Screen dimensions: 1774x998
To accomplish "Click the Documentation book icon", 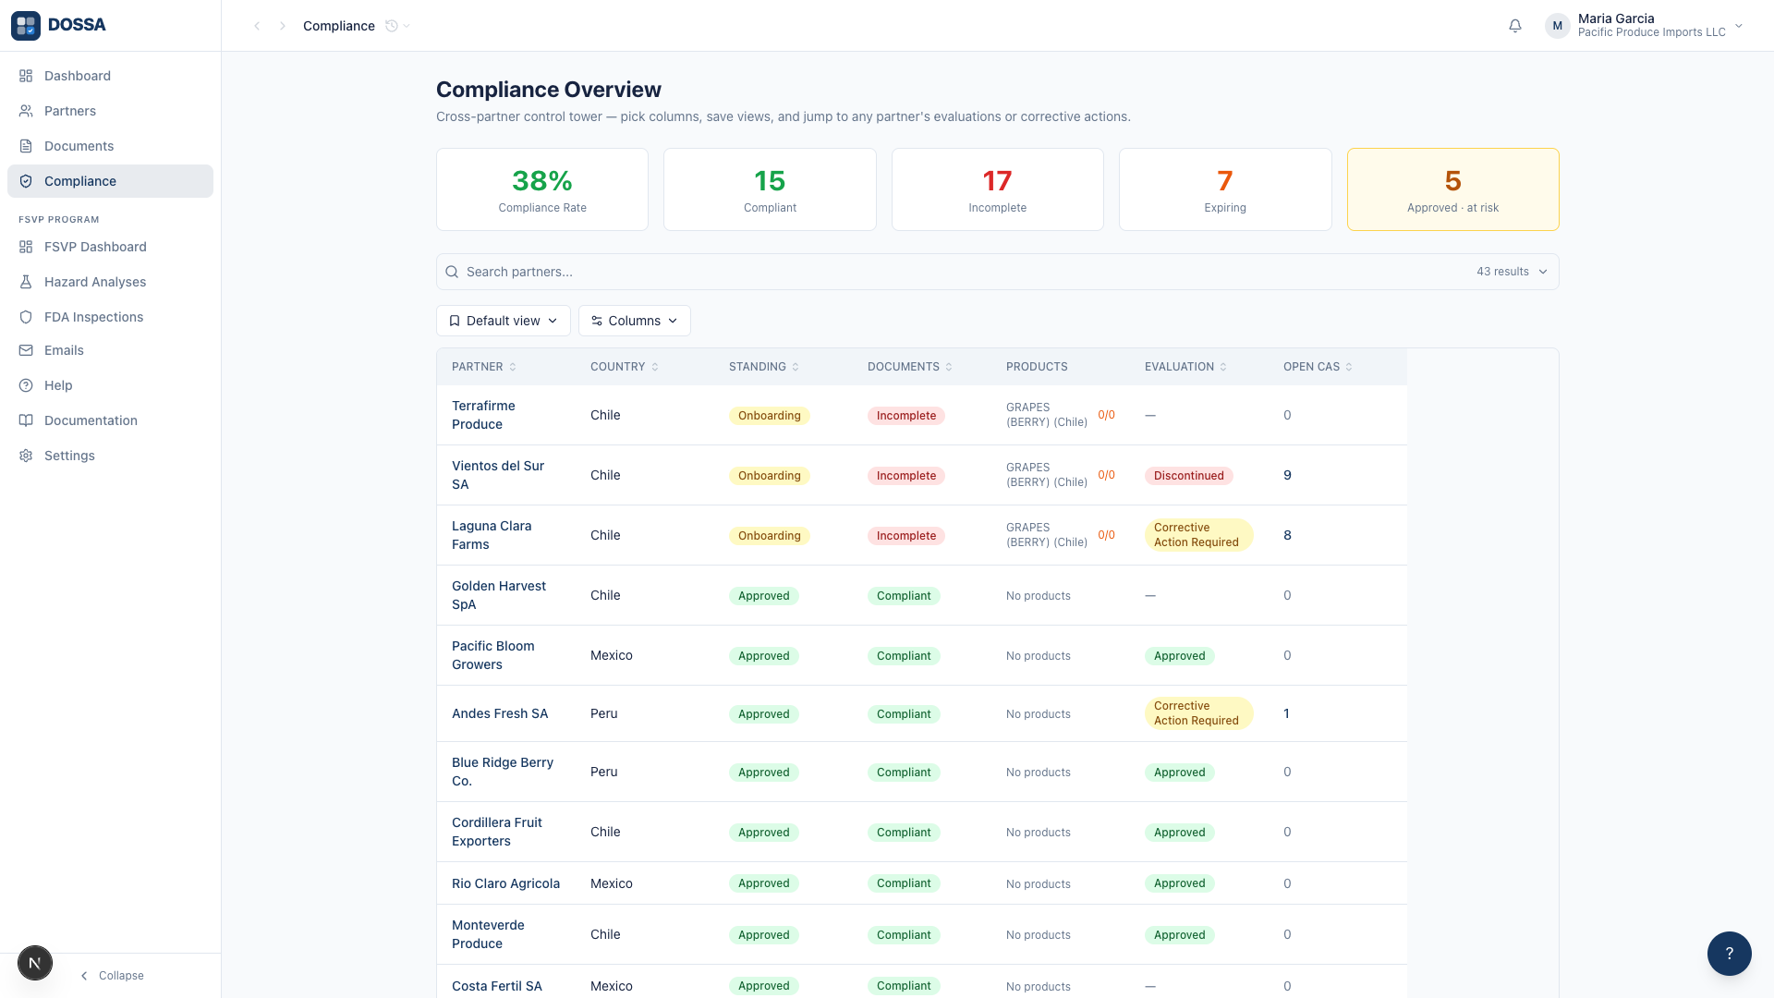I will tap(26, 420).
